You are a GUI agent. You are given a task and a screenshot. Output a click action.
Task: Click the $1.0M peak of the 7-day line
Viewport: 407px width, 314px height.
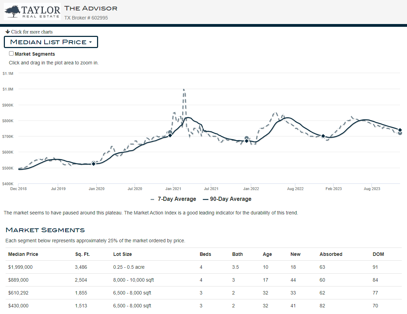[x=184, y=89]
